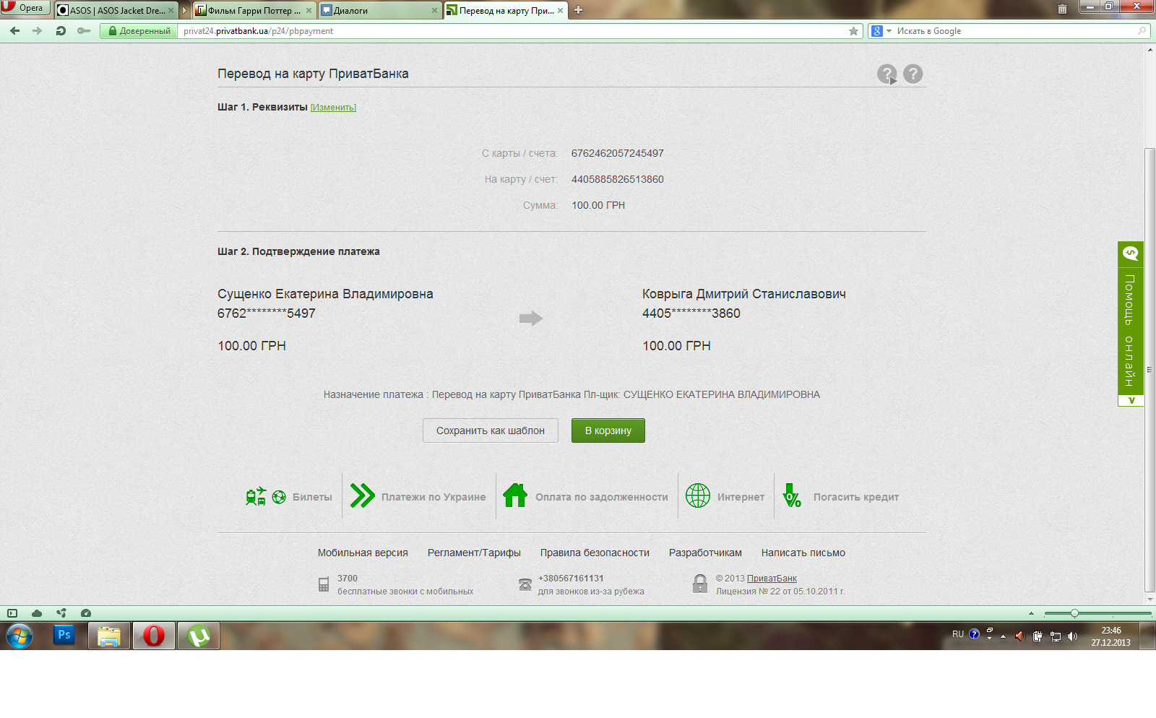
Task: Open the Написать письмо link
Action: pyautogui.click(x=803, y=553)
